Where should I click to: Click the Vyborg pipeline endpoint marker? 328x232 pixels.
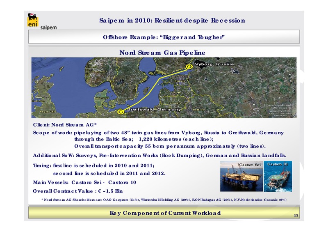click(x=189, y=67)
